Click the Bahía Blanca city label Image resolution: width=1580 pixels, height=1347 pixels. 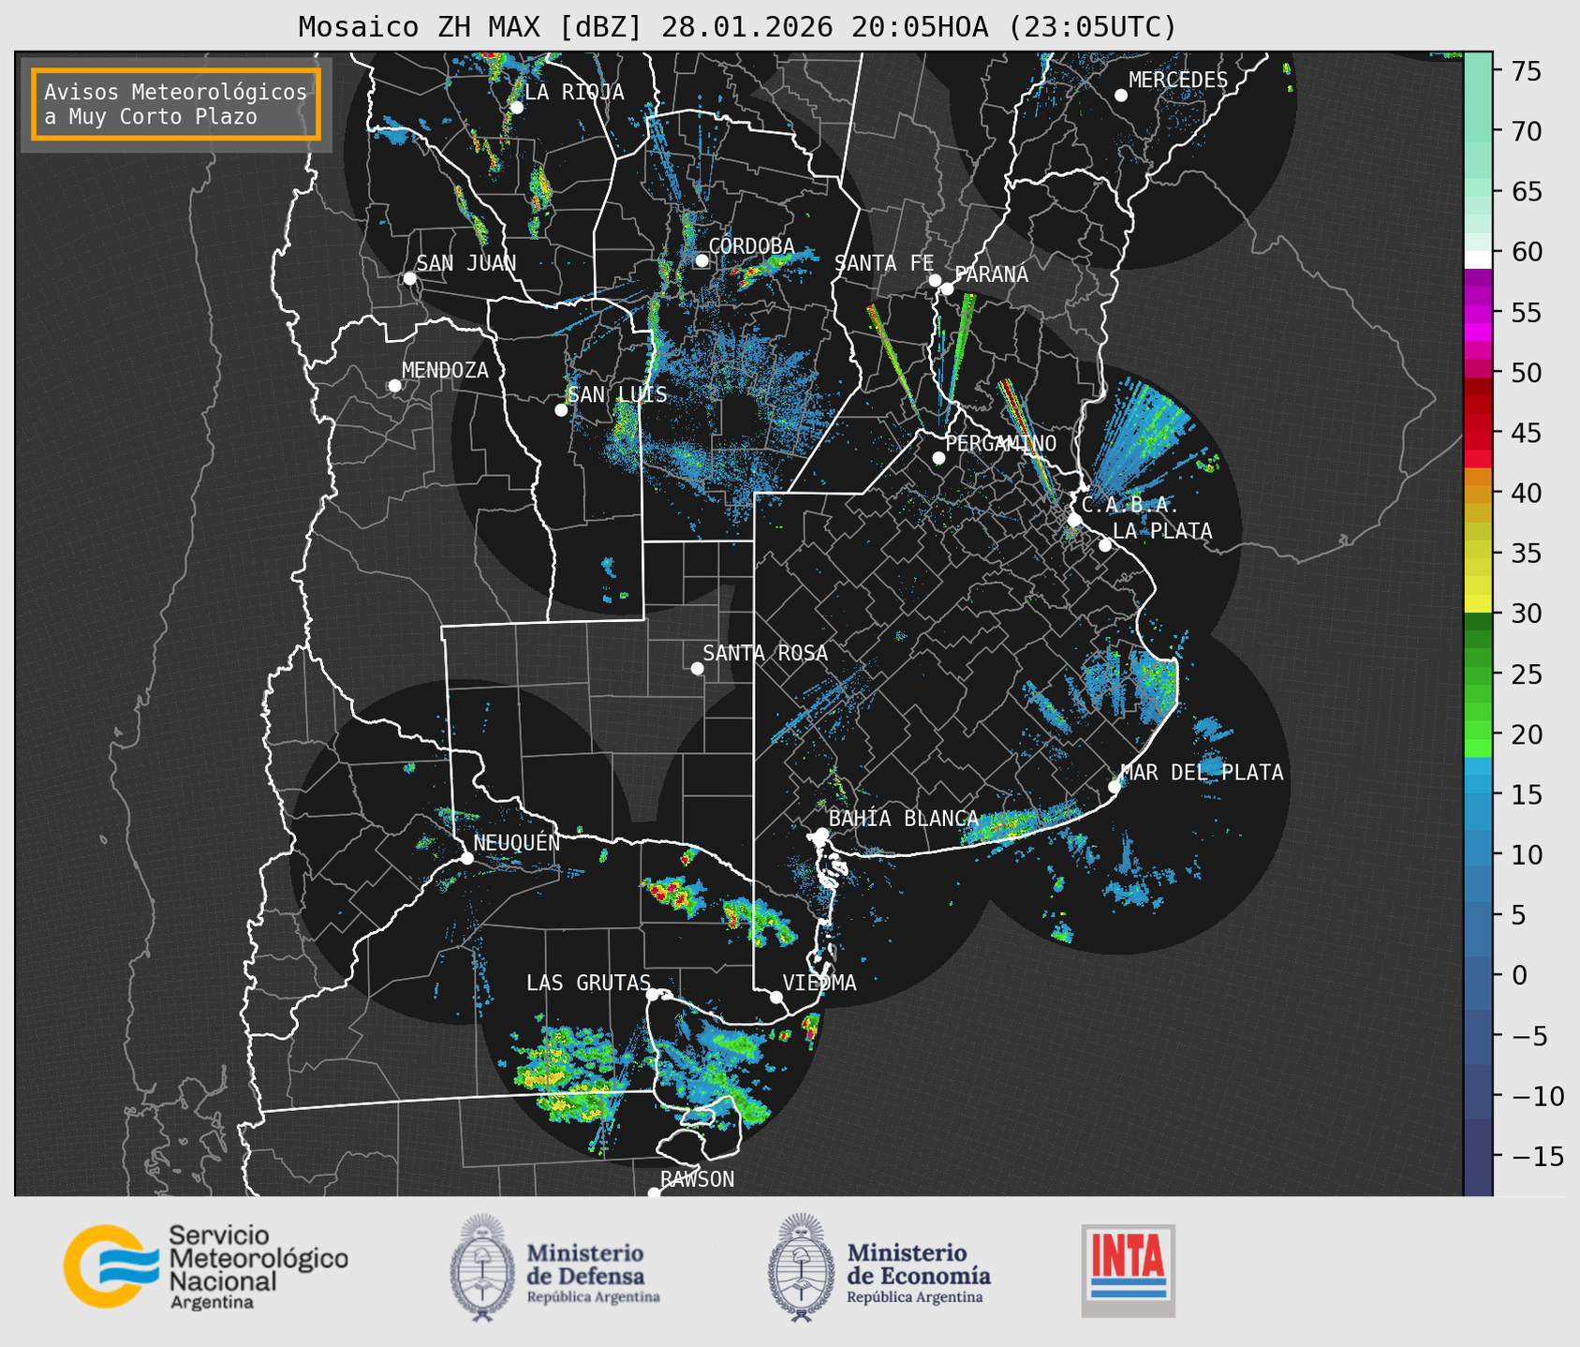(903, 819)
